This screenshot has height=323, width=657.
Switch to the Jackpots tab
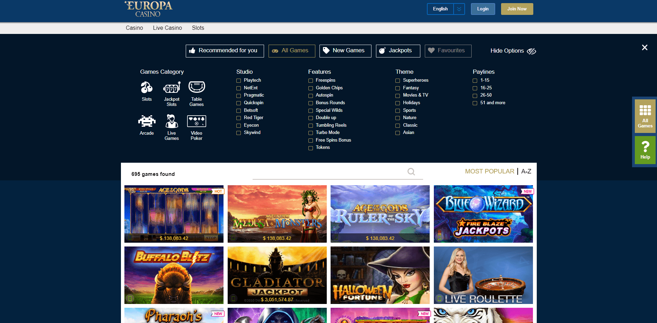tap(398, 51)
